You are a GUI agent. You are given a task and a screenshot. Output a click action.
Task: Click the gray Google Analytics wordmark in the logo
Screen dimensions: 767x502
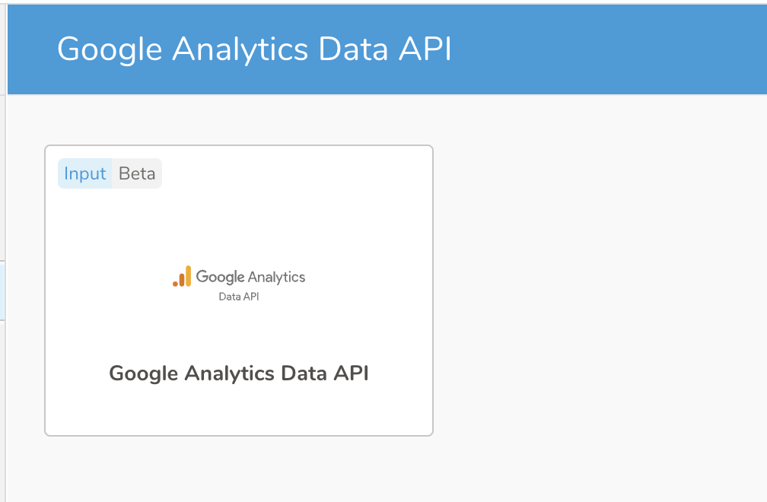250,278
